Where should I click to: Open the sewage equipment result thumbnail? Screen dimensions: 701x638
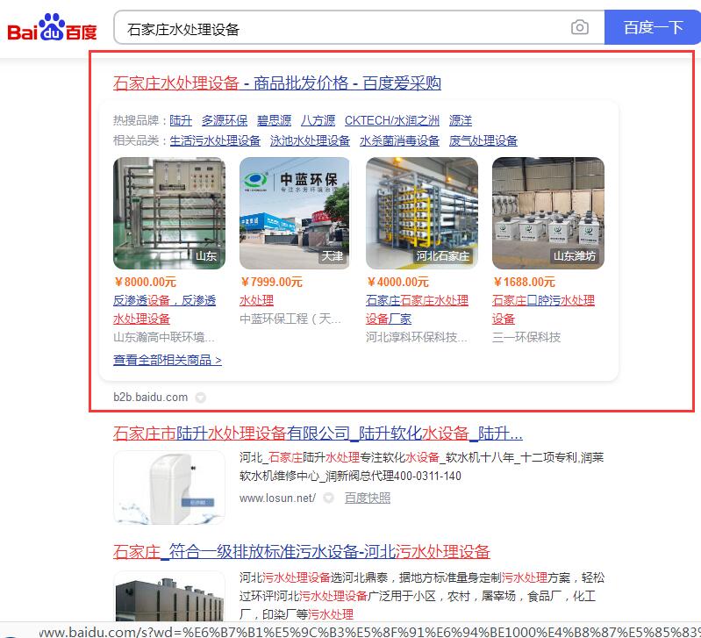pyautogui.click(x=169, y=596)
